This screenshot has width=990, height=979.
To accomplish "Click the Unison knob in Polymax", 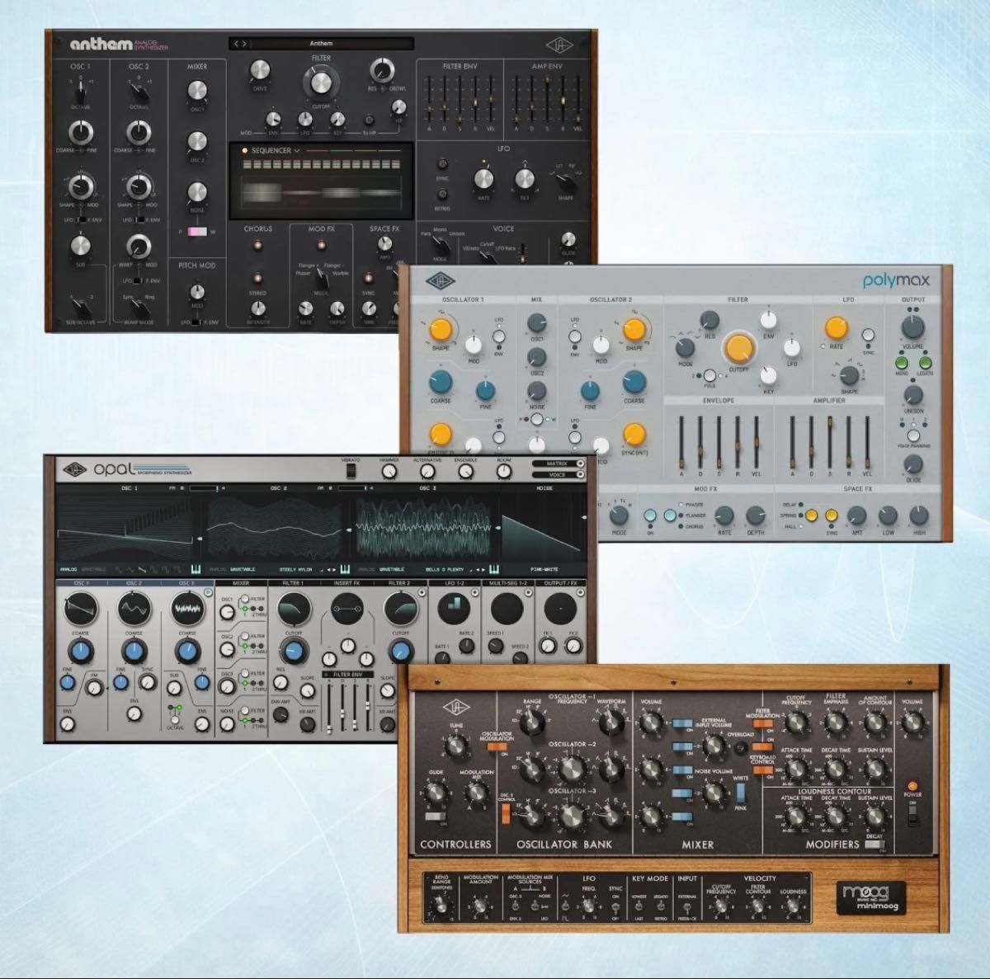I will pyautogui.click(x=913, y=395).
